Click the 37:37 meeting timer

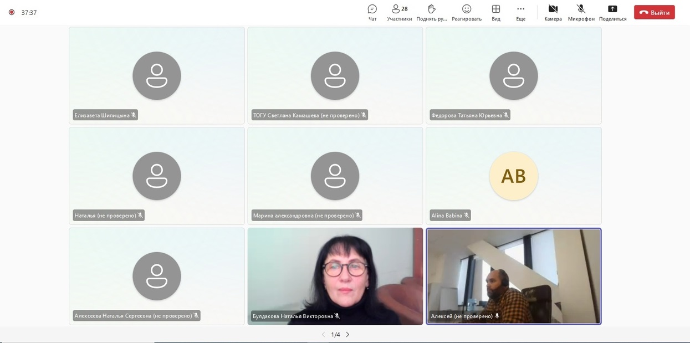[29, 13]
